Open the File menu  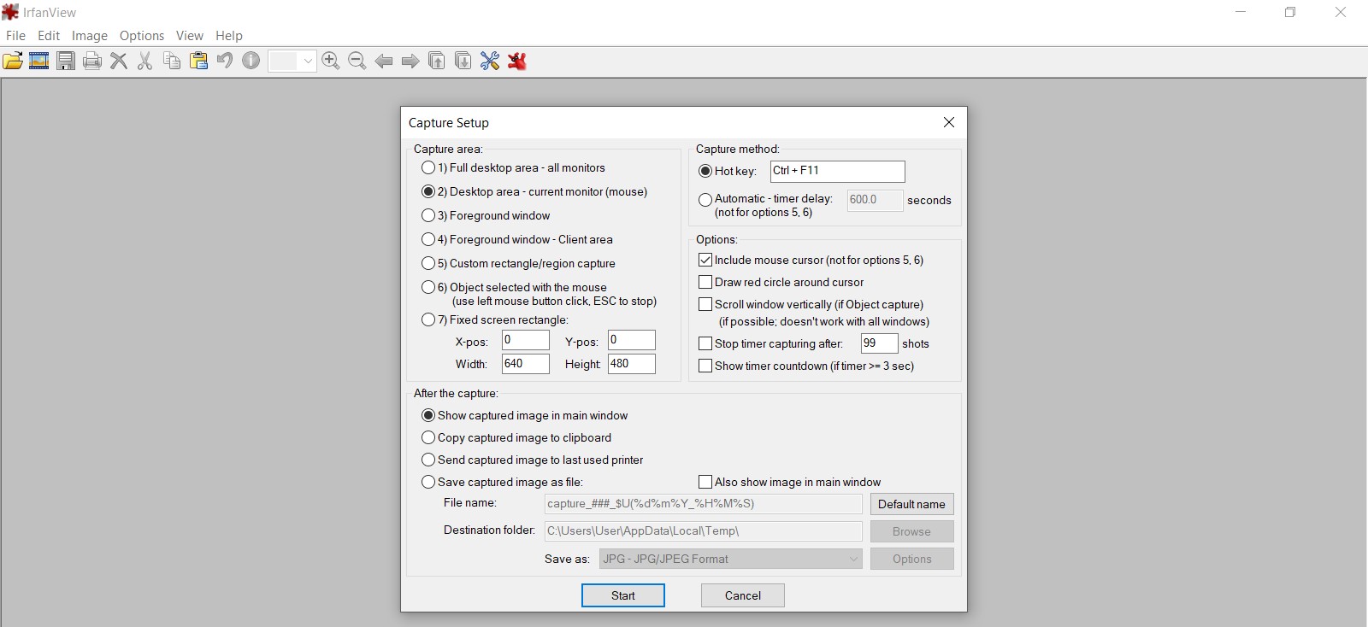pos(15,35)
